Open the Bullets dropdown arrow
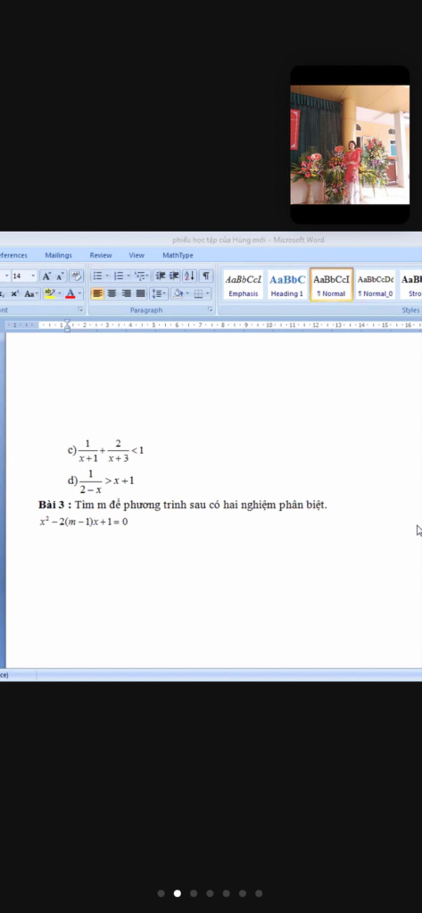This screenshot has width=422, height=913. [107, 276]
